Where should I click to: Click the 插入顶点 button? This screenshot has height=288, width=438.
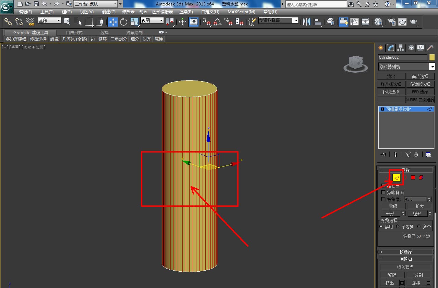(x=405, y=267)
